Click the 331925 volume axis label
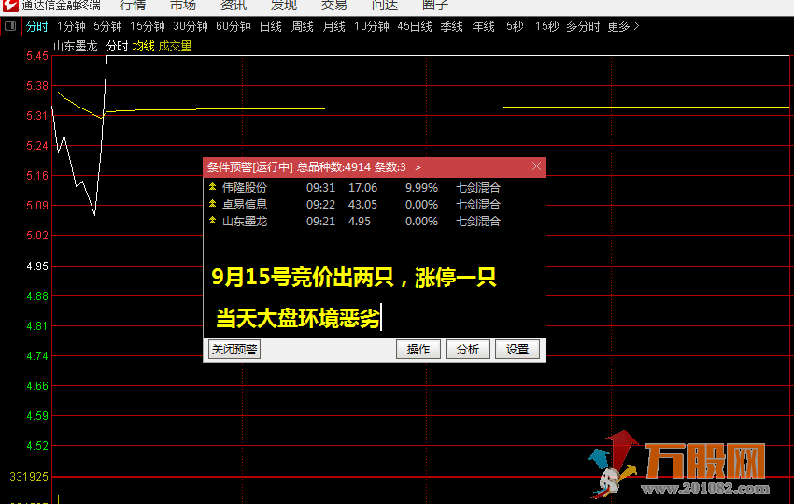Viewport: 794px width, 504px height. [x=29, y=476]
